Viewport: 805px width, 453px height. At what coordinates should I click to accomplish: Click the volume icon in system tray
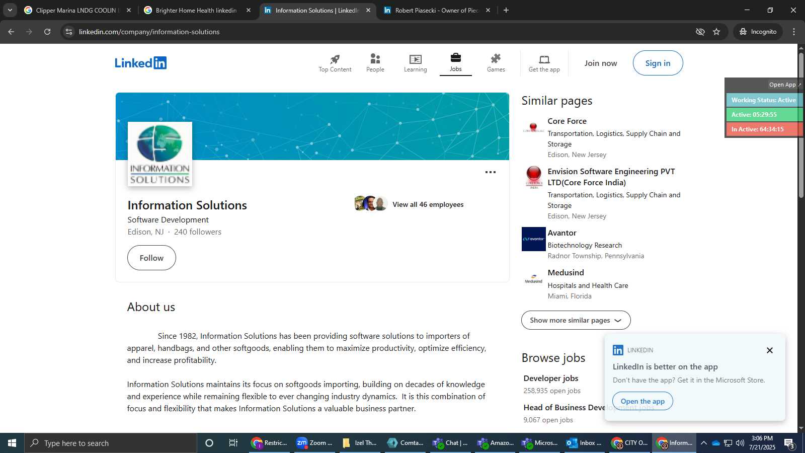(740, 443)
